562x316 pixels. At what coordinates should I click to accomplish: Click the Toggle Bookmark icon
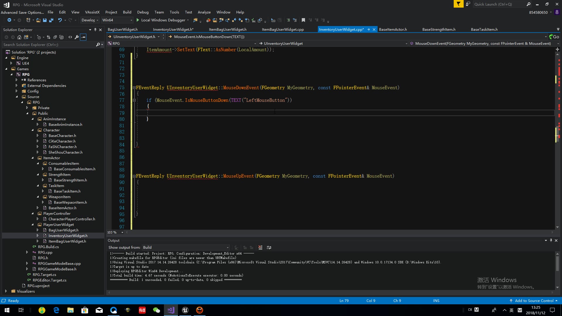(303, 20)
